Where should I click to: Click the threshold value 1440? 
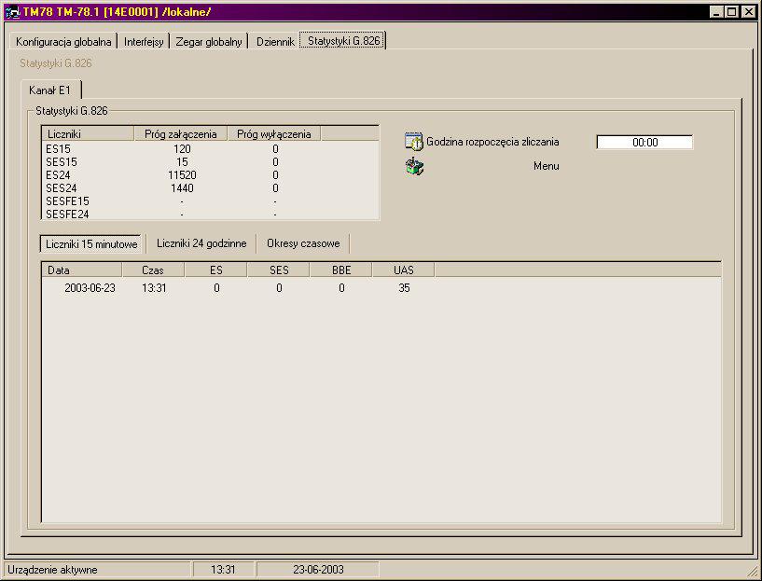point(182,188)
